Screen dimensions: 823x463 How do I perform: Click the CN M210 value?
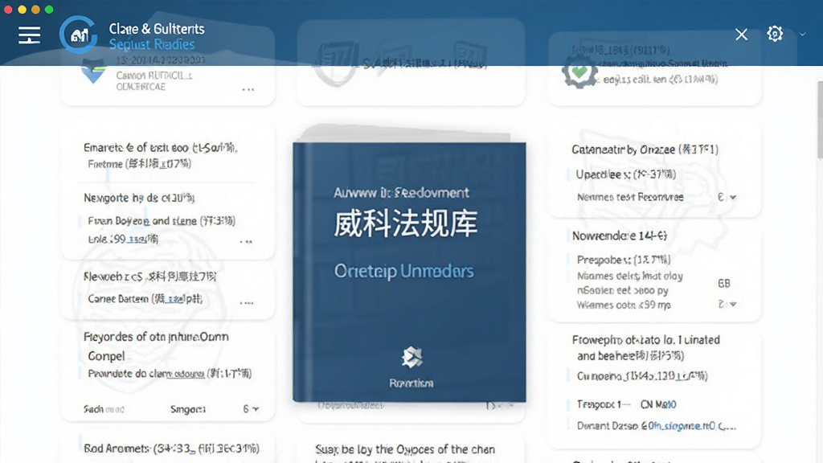click(658, 404)
